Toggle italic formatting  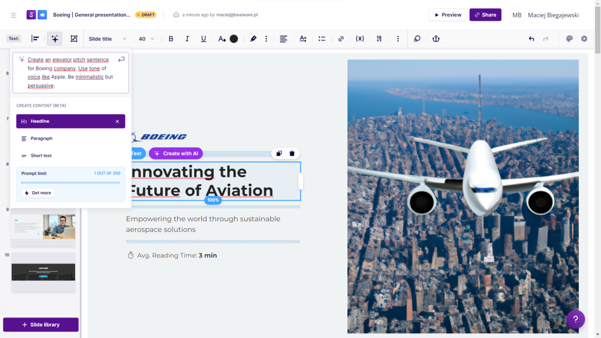tap(187, 39)
